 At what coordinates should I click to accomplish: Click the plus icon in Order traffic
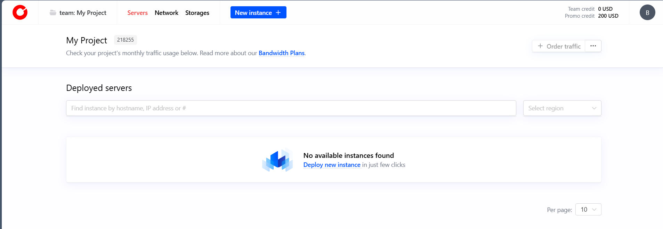tap(540, 46)
